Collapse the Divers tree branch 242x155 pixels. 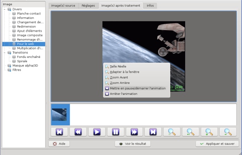[4, 9]
